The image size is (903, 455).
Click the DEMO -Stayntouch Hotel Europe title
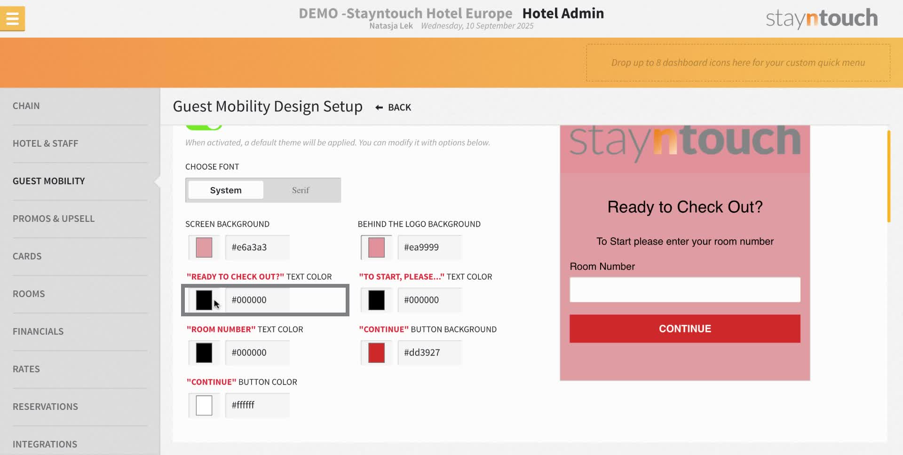[x=405, y=13]
